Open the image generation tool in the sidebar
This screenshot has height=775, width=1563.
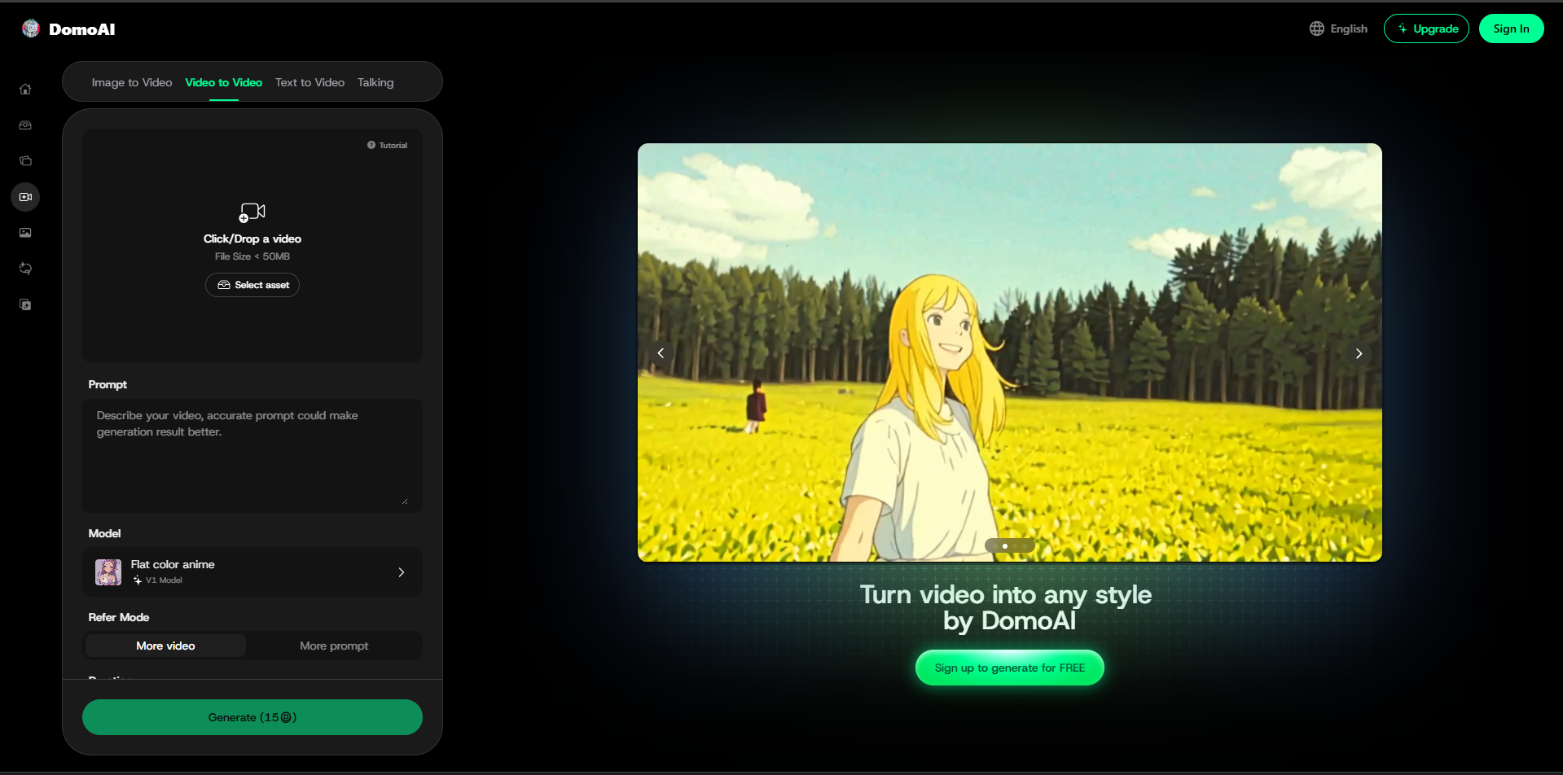(25, 232)
